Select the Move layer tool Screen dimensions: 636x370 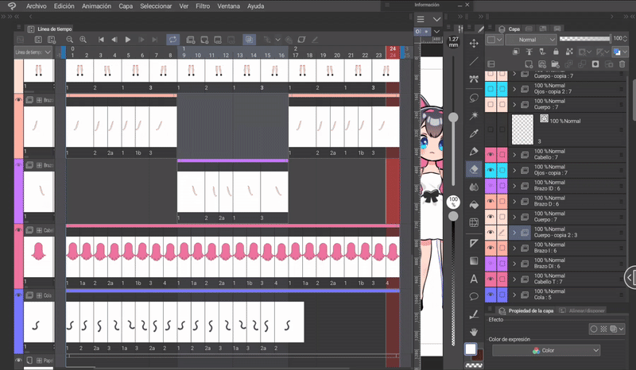[474, 44]
